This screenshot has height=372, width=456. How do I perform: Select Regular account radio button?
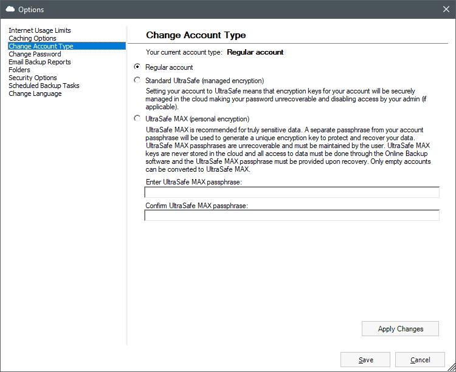[x=137, y=67]
